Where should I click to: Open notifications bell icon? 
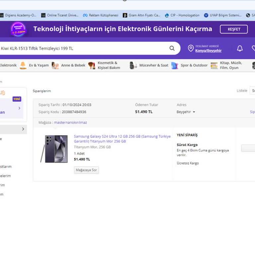240,48
